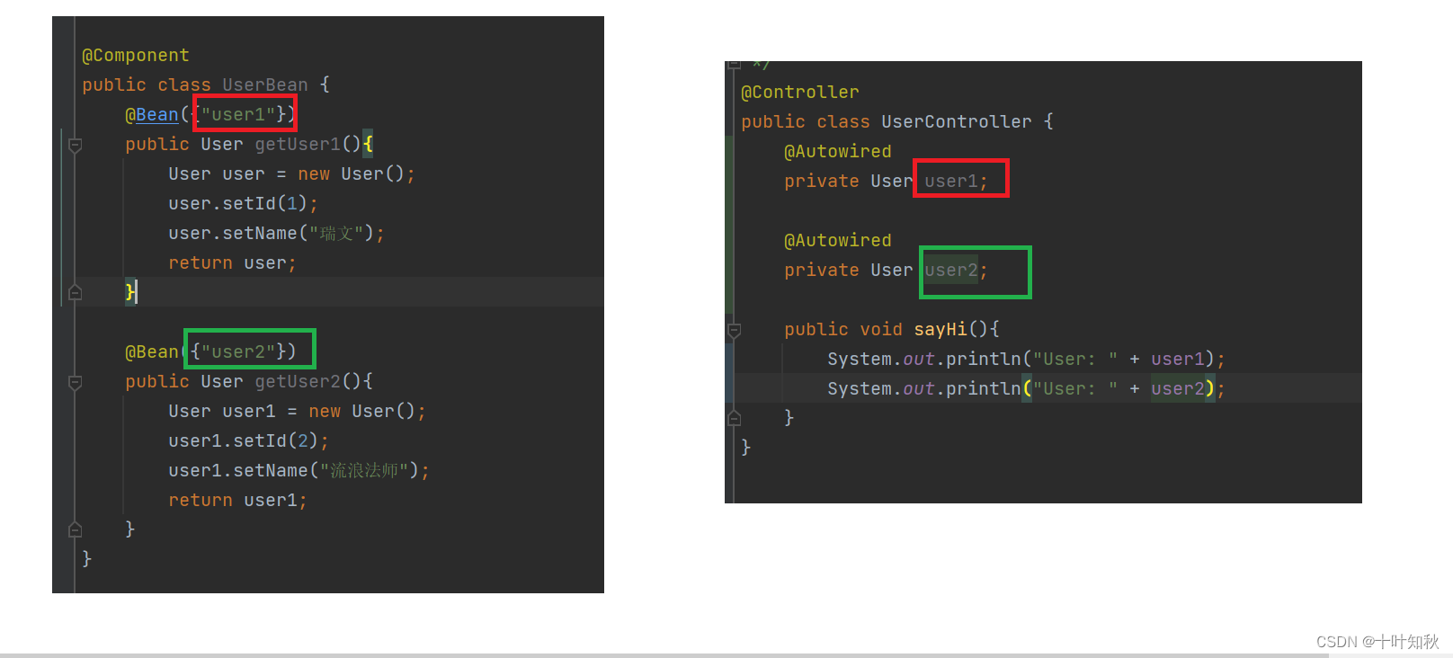This screenshot has width=1453, height=658.
Task: Click the fold-end marker beside getUser1's closing brace
Action: coord(76,292)
